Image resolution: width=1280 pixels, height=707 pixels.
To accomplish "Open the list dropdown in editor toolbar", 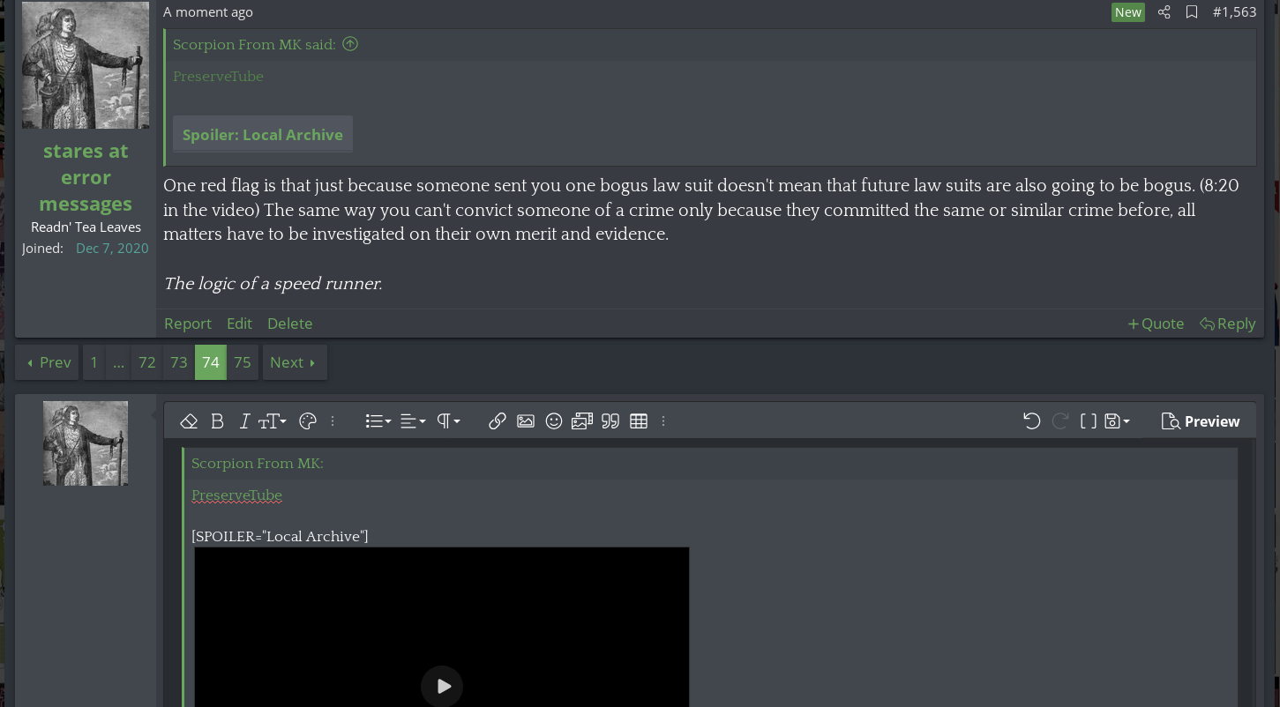I will point(378,421).
